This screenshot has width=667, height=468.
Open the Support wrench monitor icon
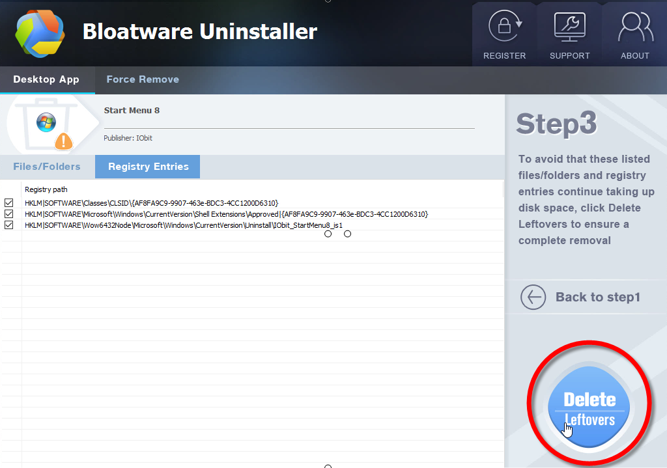click(x=569, y=26)
